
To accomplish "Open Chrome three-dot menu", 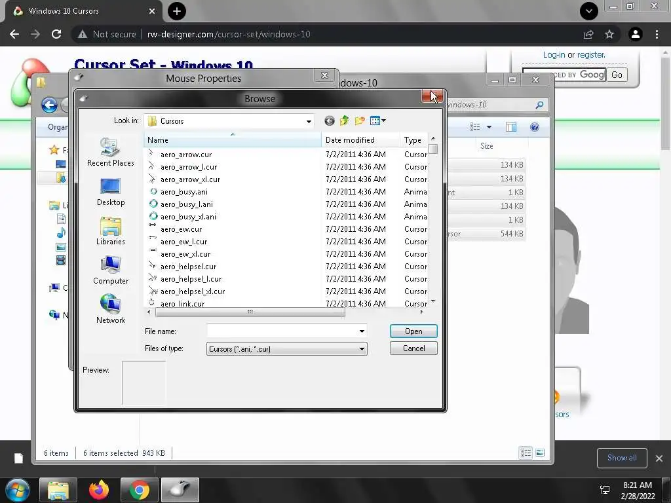I will pyautogui.click(x=657, y=34).
